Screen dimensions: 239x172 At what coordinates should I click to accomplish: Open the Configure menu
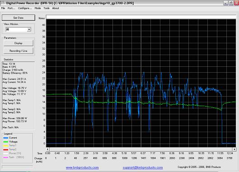25,8
